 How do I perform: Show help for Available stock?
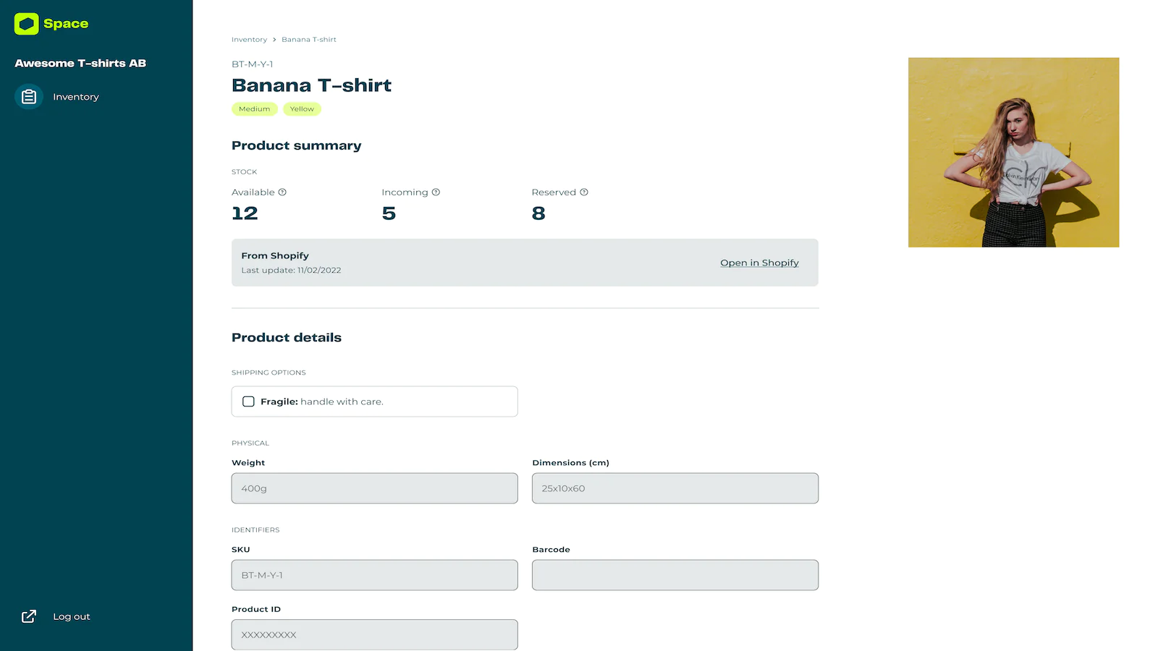pyautogui.click(x=282, y=192)
